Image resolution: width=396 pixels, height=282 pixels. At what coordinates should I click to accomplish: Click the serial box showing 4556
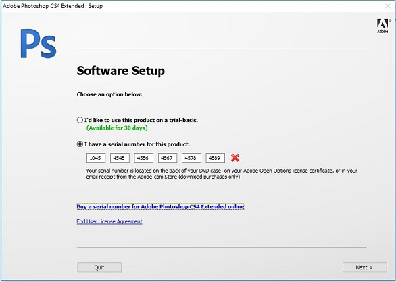tap(143, 158)
